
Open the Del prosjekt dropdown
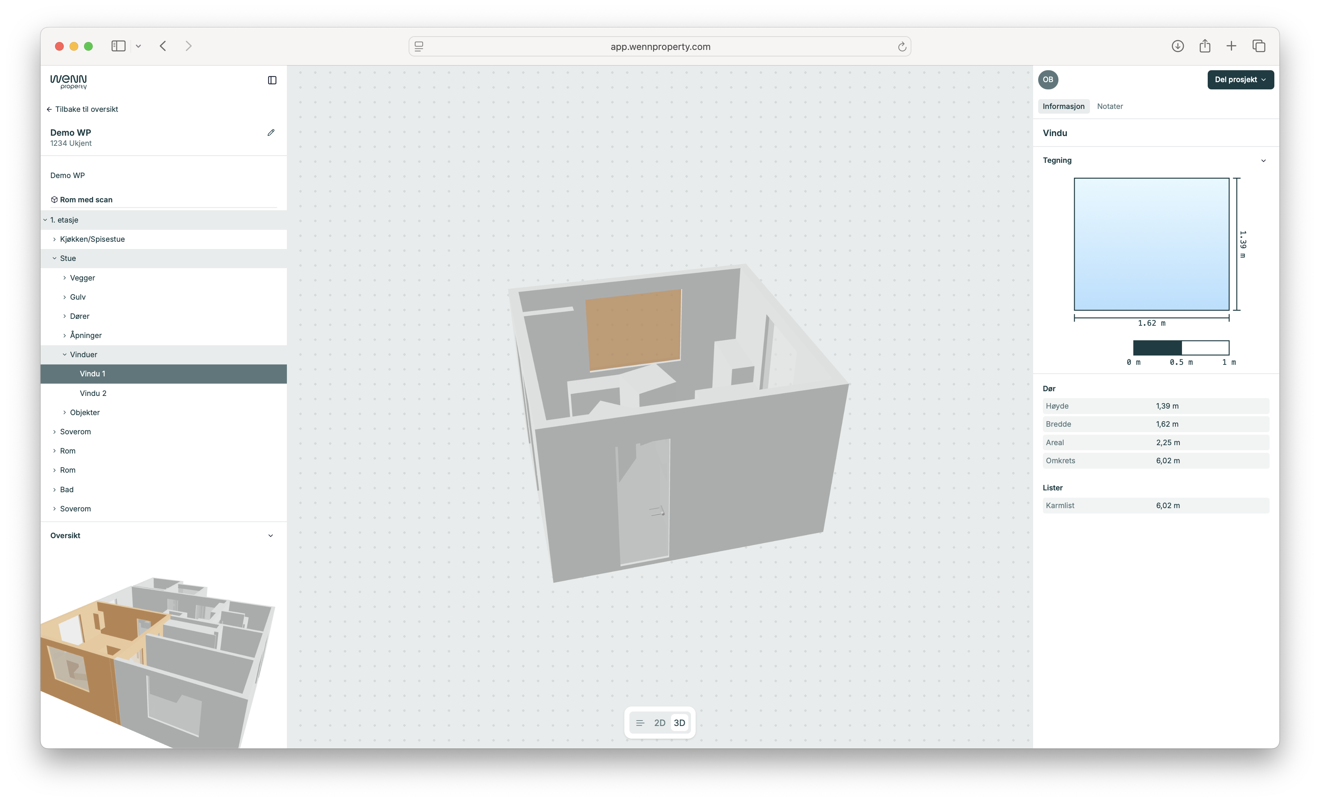click(1240, 80)
